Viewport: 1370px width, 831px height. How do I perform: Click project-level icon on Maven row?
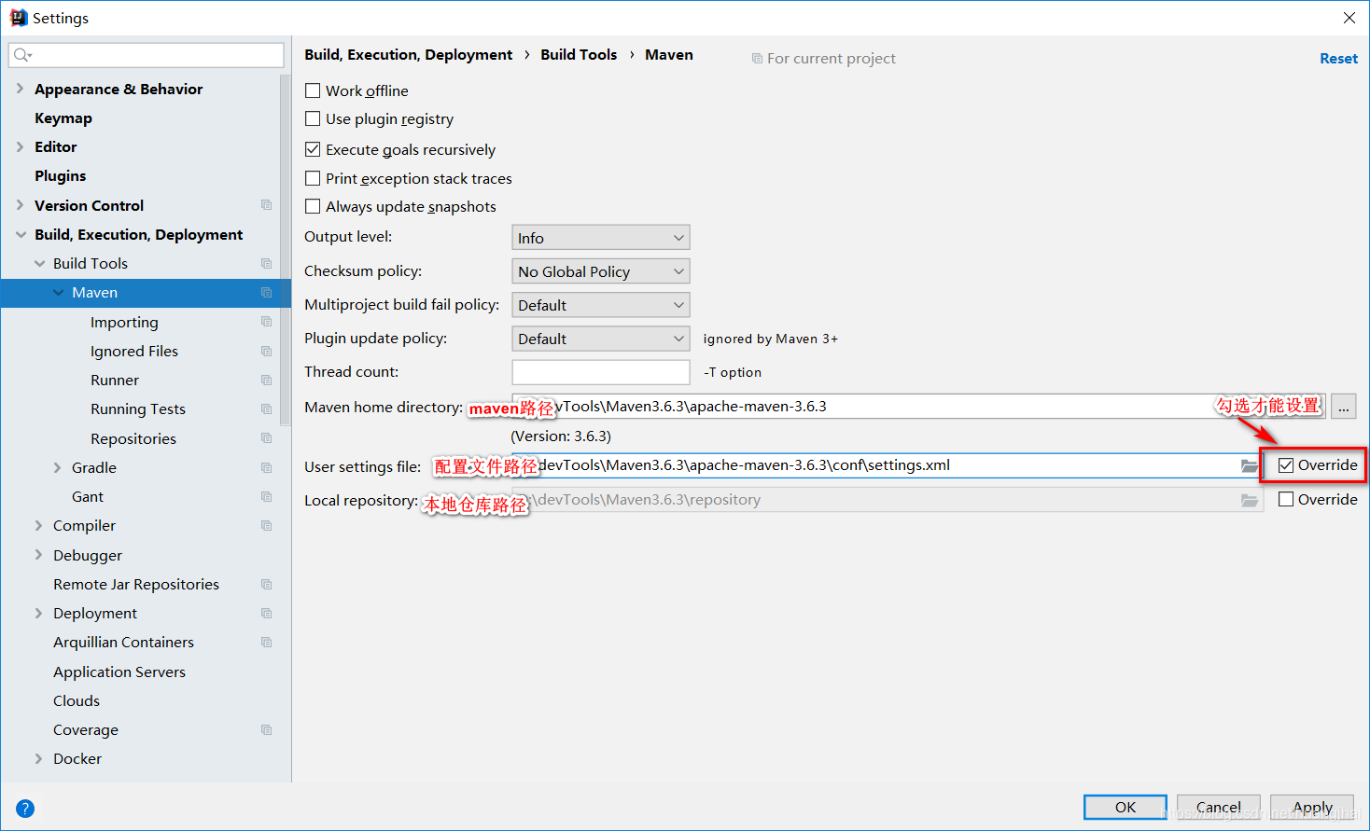click(267, 292)
